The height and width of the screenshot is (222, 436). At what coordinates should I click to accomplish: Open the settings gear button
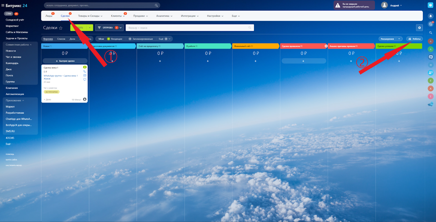[x=419, y=28]
